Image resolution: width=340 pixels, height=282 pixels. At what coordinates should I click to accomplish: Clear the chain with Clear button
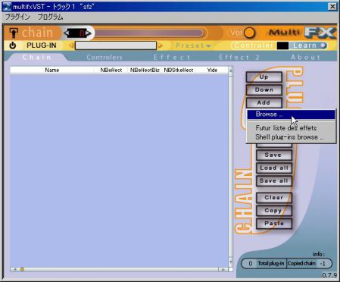click(x=274, y=198)
